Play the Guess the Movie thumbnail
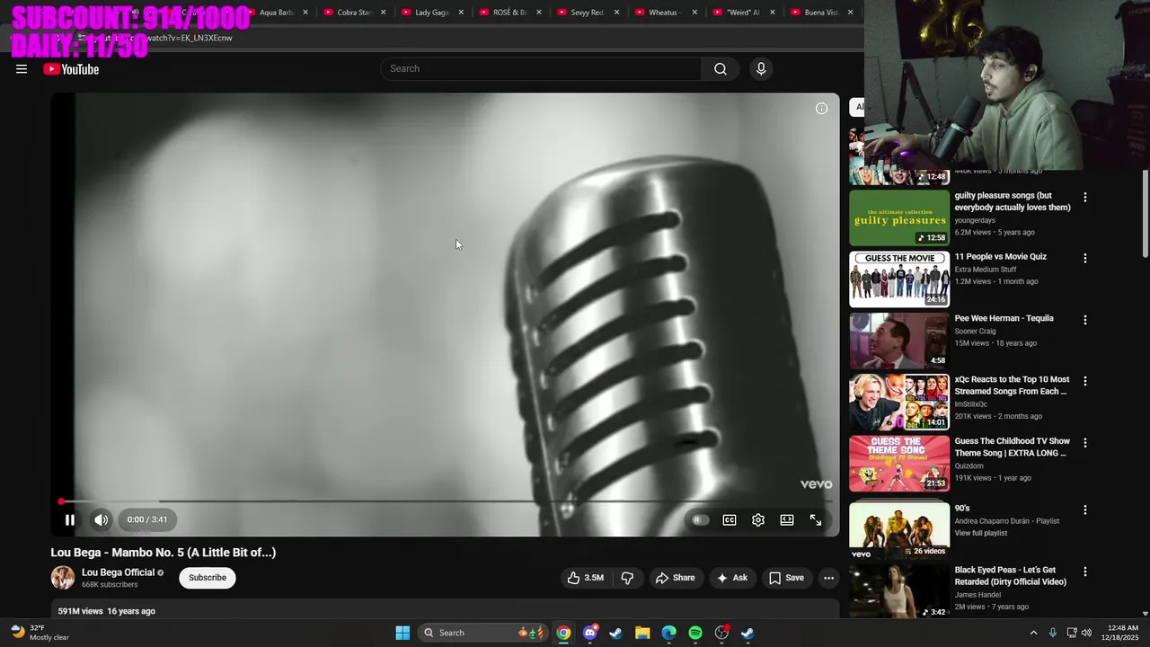 click(x=899, y=279)
